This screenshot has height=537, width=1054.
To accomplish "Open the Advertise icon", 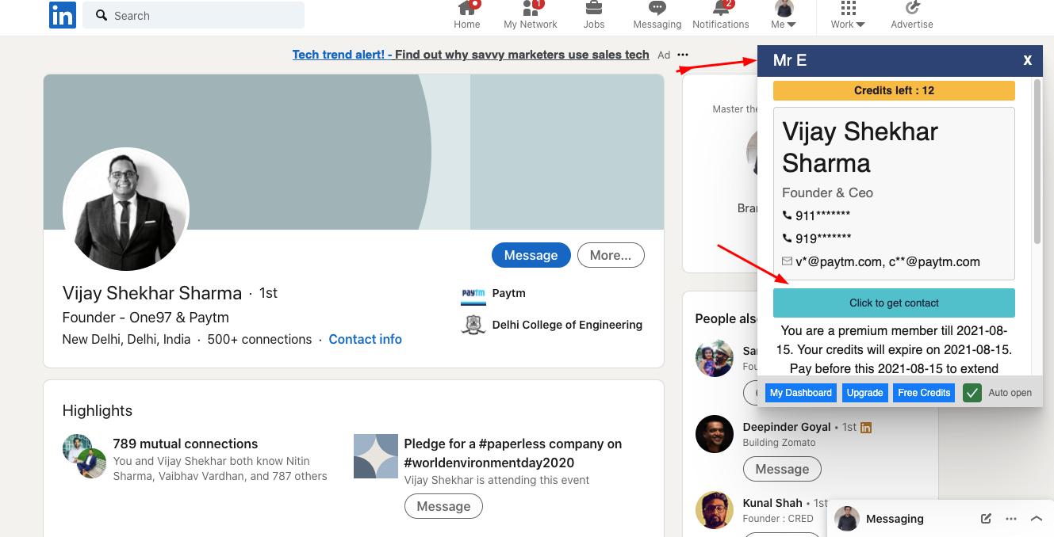I will (912, 8).
